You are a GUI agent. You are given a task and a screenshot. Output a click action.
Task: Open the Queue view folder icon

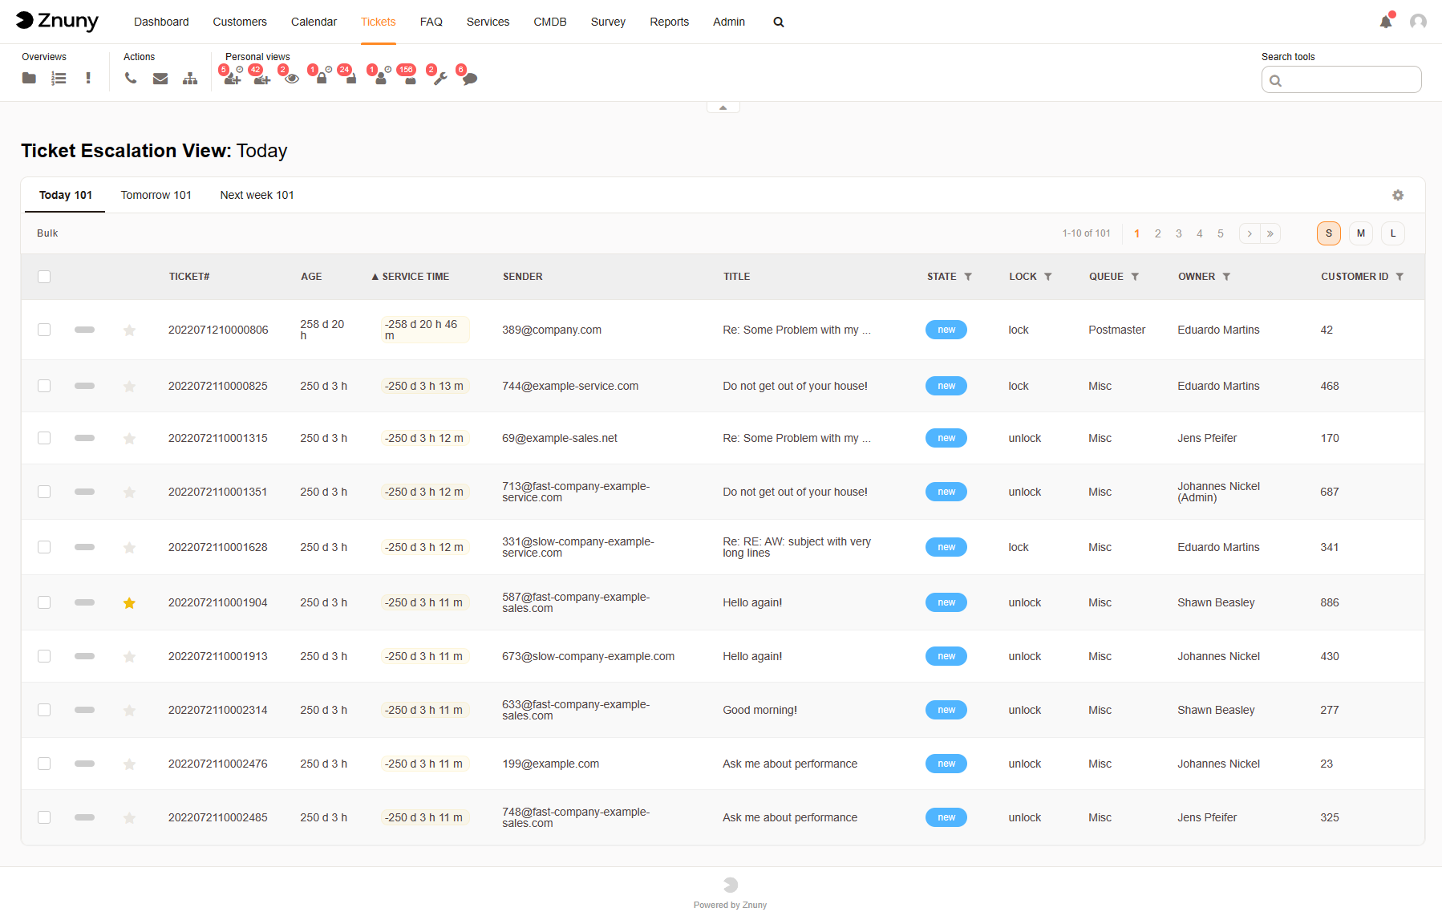(x=29, y=78)
